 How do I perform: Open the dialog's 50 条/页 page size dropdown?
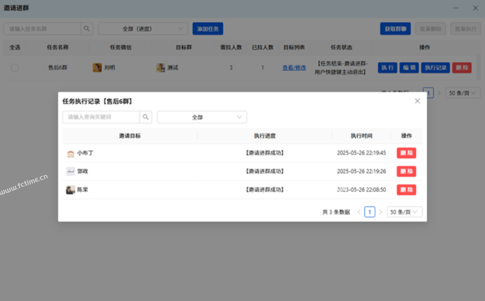coord(405,212)
